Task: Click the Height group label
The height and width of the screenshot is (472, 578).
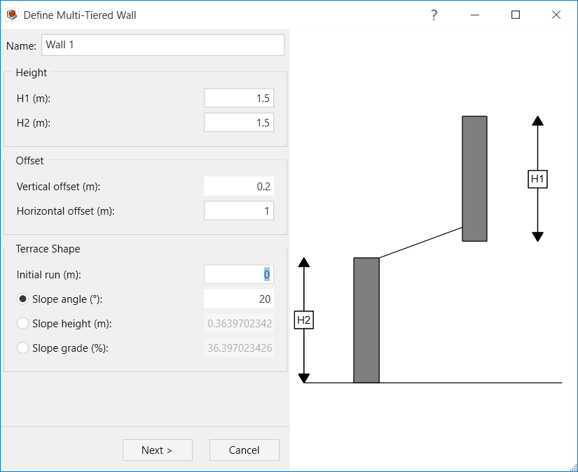Action: click(32, 73)
